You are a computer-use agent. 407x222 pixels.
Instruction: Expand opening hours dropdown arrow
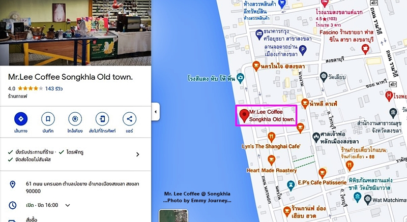(68, 205)
